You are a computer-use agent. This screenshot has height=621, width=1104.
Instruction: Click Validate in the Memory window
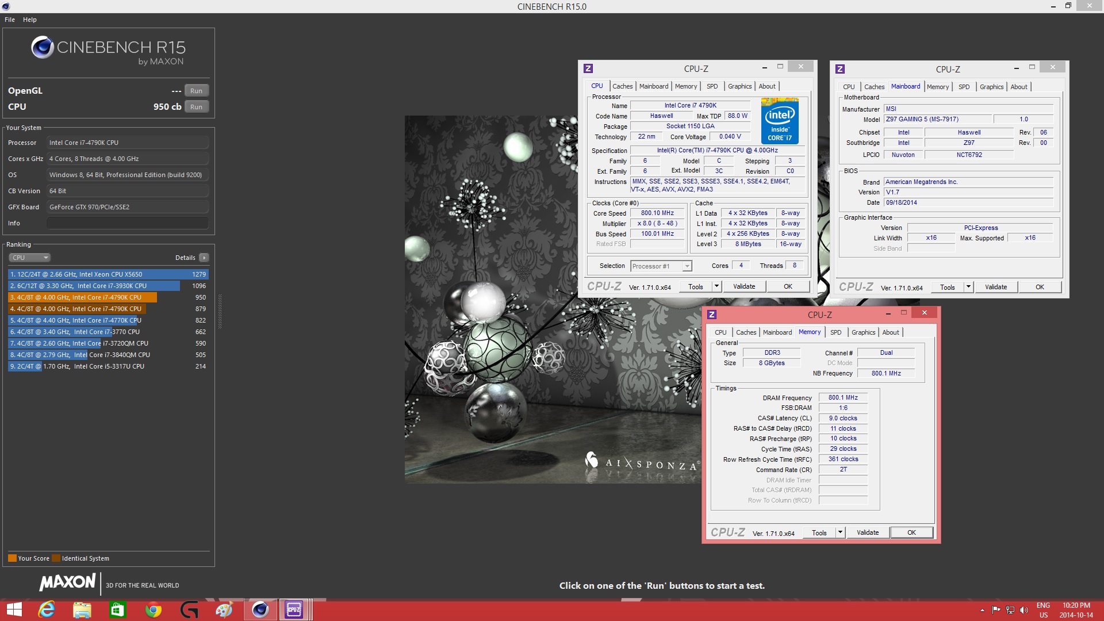(x=868, y=532)
